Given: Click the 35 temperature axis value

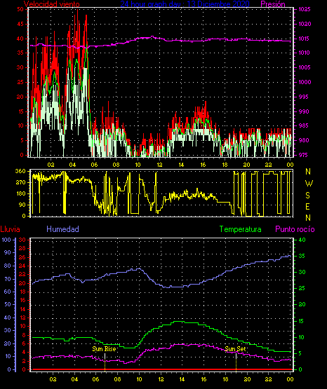Looking at the screenshot, I should coord(302,256).
